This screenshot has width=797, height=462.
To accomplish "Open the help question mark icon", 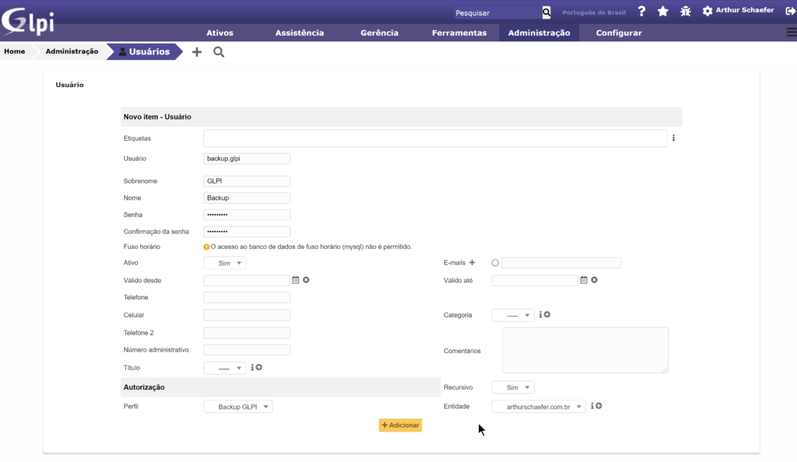I will [x=641, y=11].
